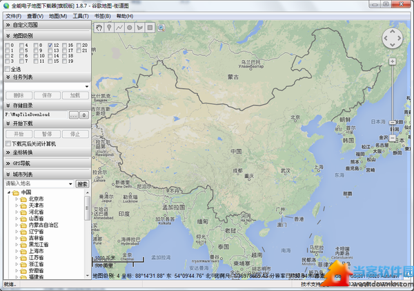Viewport: 414px width, 291px height.
Task: Open the 帮助(H) menu
Action: (x=125, y=17)
